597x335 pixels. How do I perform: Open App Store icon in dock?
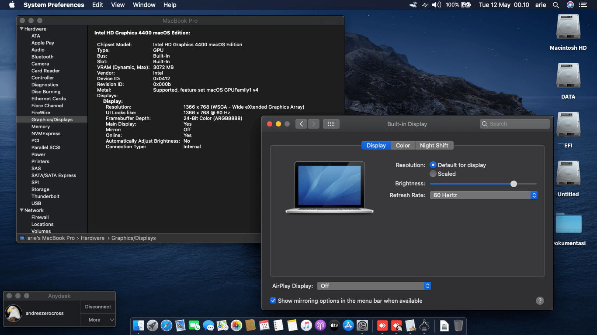(x=348, y=325)
